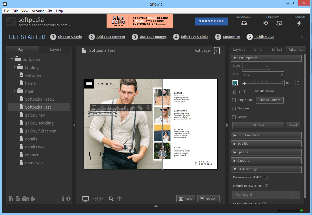Viewport: 312px width, 215px height.
Task: Click the add new folder icon
Action: [x=25, y=199]
